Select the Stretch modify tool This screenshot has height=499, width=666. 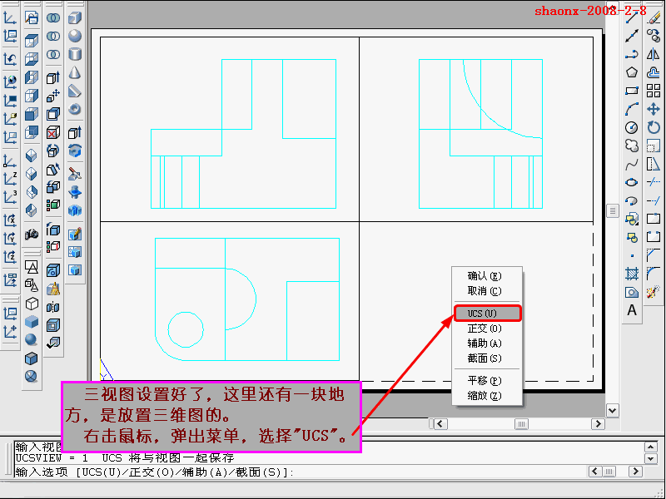[654, 164]
